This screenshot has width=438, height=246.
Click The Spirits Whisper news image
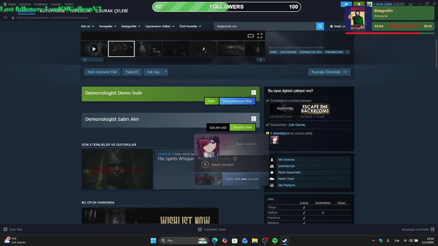tap(117, 169)
